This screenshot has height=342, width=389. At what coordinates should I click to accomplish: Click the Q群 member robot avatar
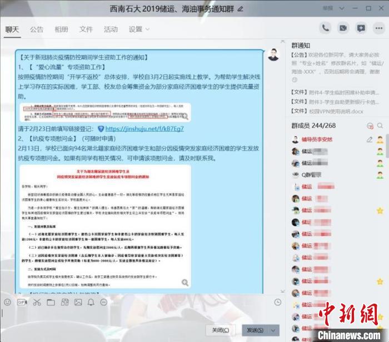tap(295, 175)
